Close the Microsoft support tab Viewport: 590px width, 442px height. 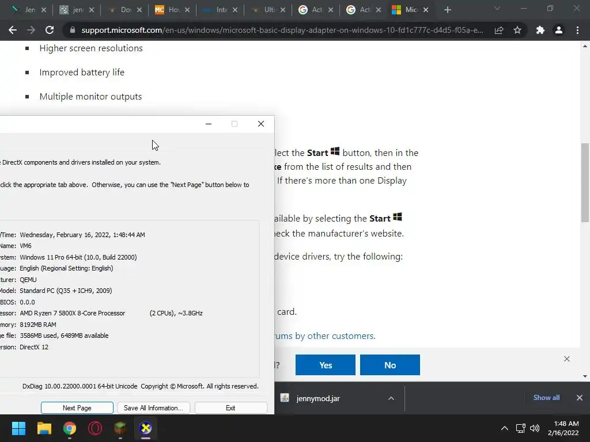pos(426,10)
